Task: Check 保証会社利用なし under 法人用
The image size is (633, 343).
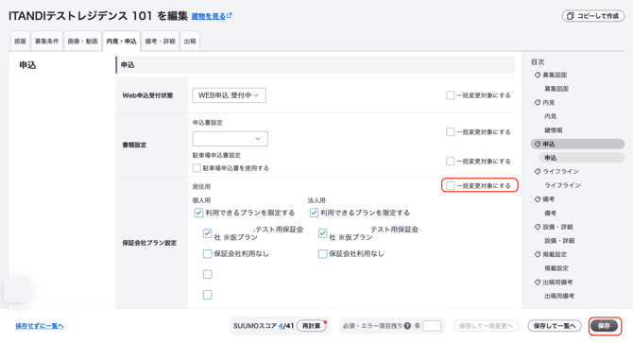Action: (x=322, y=254)
